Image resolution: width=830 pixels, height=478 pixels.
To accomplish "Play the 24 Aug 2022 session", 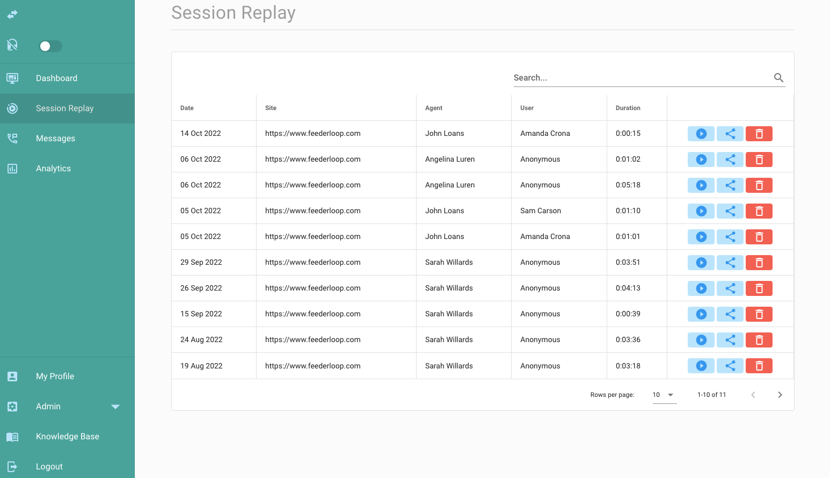I will coord(701,340).
